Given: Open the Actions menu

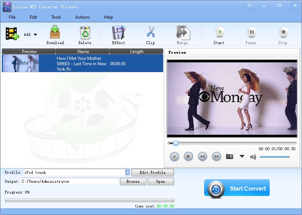Looking at the screenshot, I should point(82,17).
